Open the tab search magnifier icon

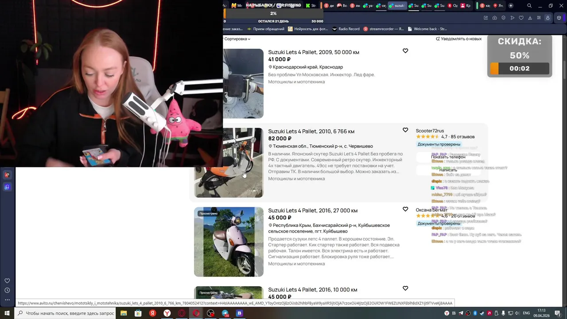point(529,6)
